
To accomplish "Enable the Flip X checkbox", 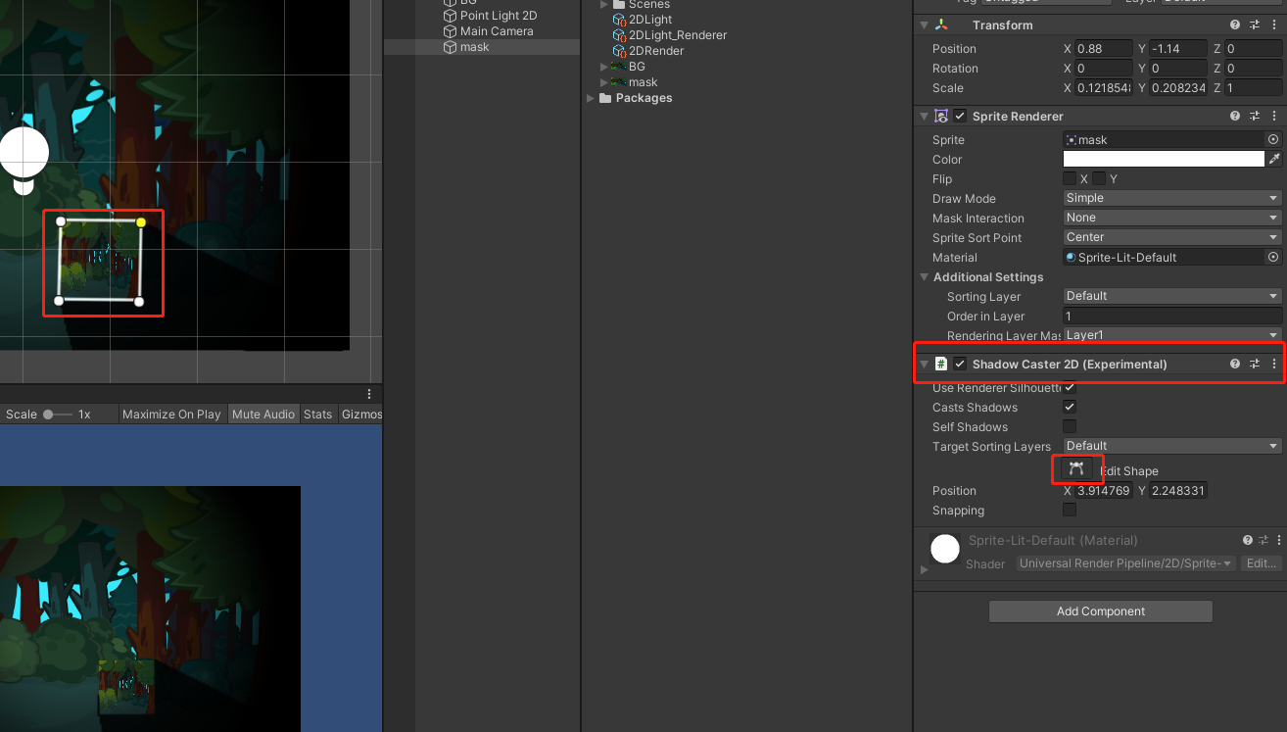I will 1070,178.
